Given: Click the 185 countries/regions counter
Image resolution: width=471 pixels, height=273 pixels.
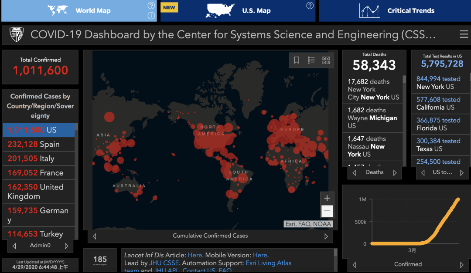Looking at the screenshot, I should point(100,260).
